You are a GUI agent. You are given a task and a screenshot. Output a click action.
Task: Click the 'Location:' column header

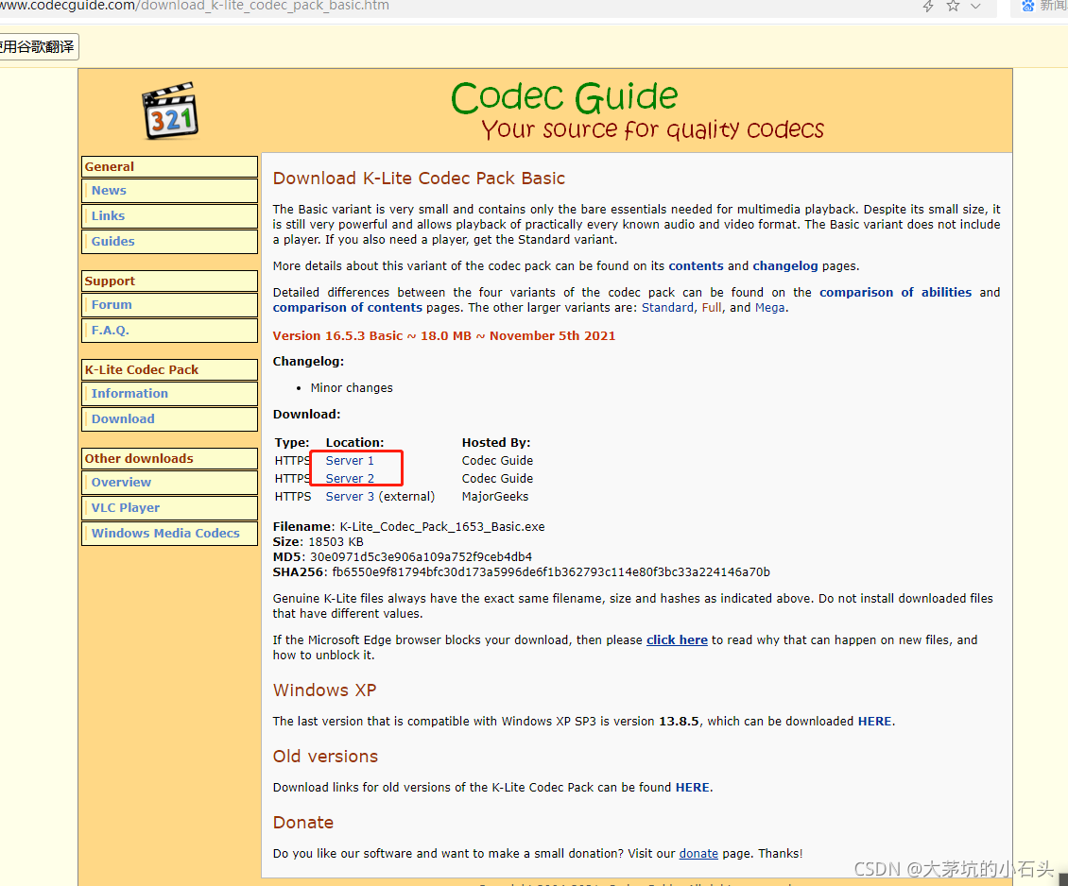(x=354, y=443)
